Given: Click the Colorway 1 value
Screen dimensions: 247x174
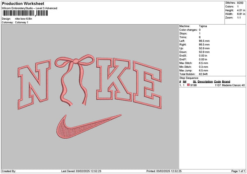Looking at the screenshot, I should (x=22, y=22).
